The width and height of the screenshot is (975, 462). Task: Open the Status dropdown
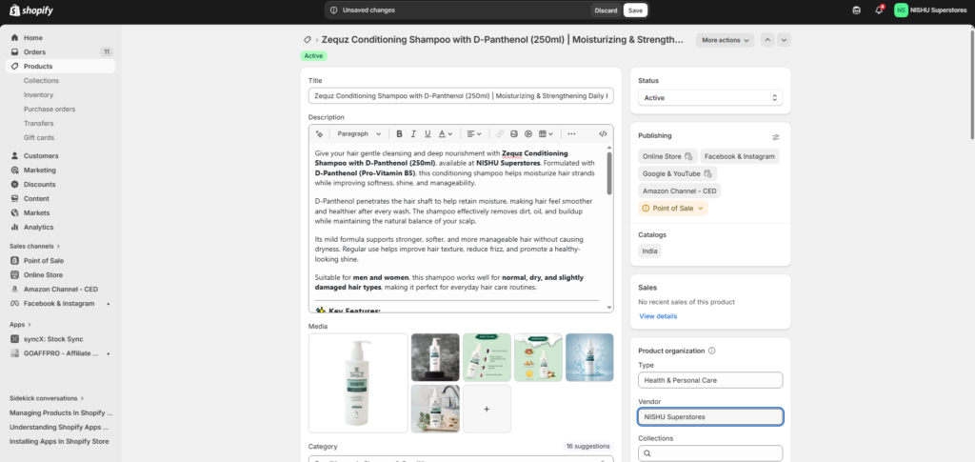click(710, 97)
